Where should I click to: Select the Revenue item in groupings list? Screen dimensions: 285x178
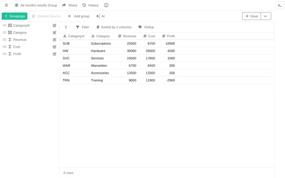[20, 40]
